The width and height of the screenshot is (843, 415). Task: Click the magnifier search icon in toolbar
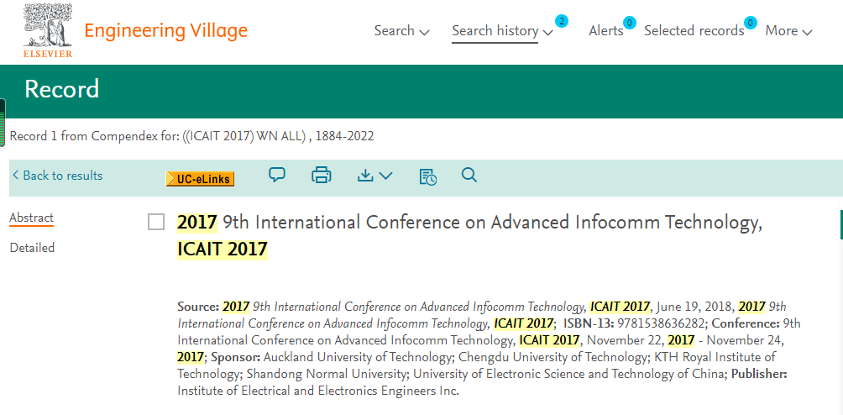pyautogui.click(x=469, y=175)
